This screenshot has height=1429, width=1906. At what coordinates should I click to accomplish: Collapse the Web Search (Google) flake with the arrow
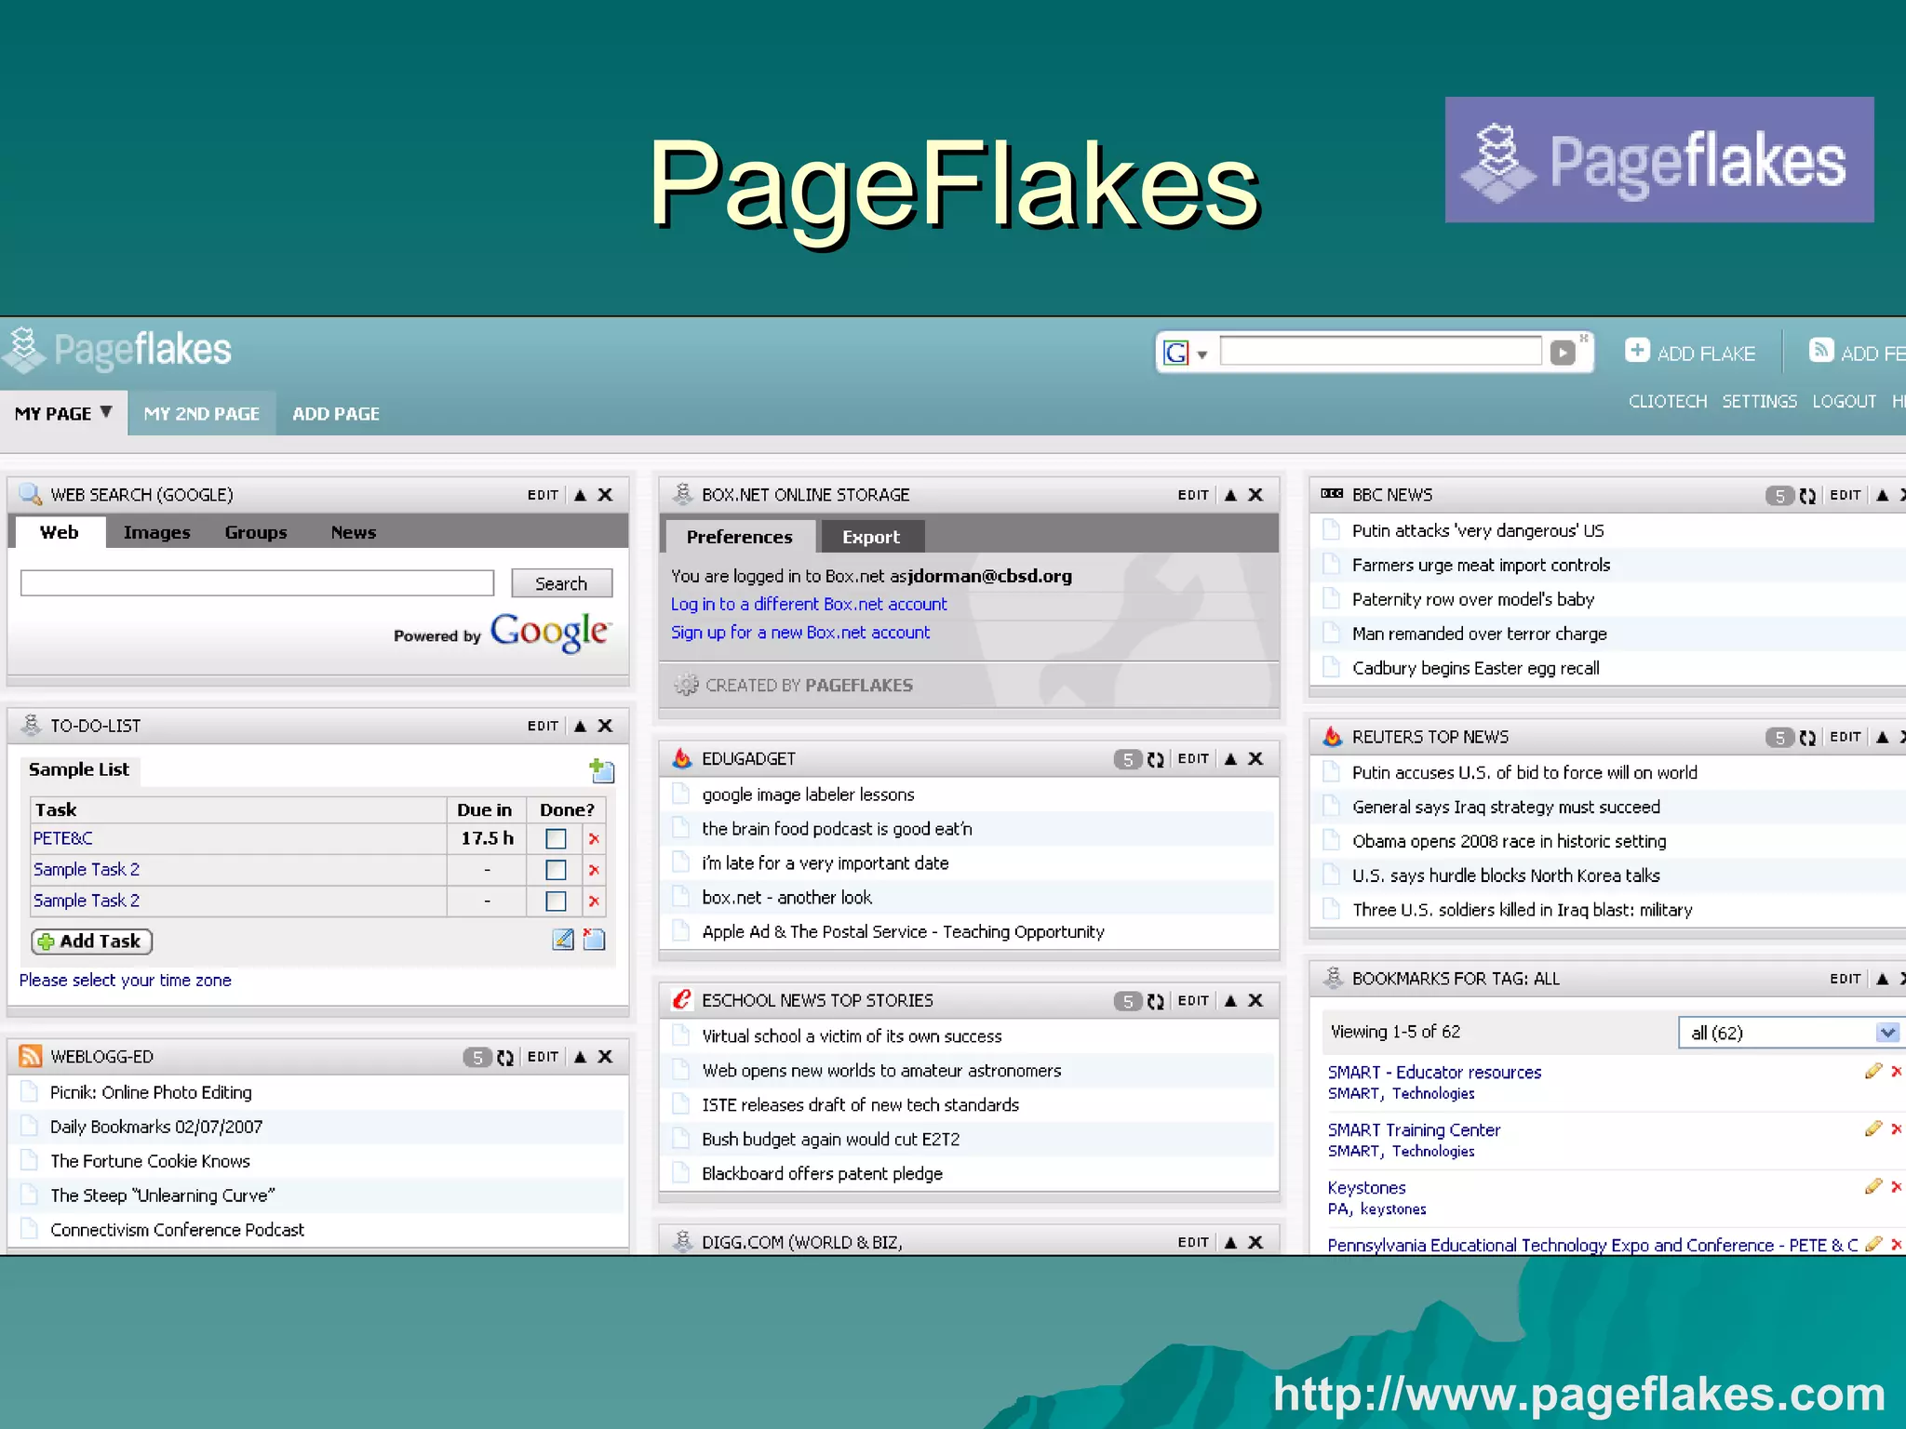[x=580, y=495]
